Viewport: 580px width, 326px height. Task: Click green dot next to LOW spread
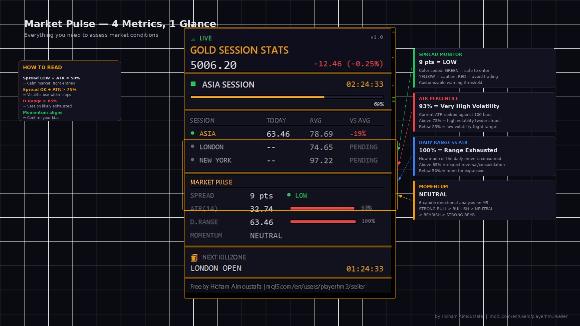coord(289,195)
